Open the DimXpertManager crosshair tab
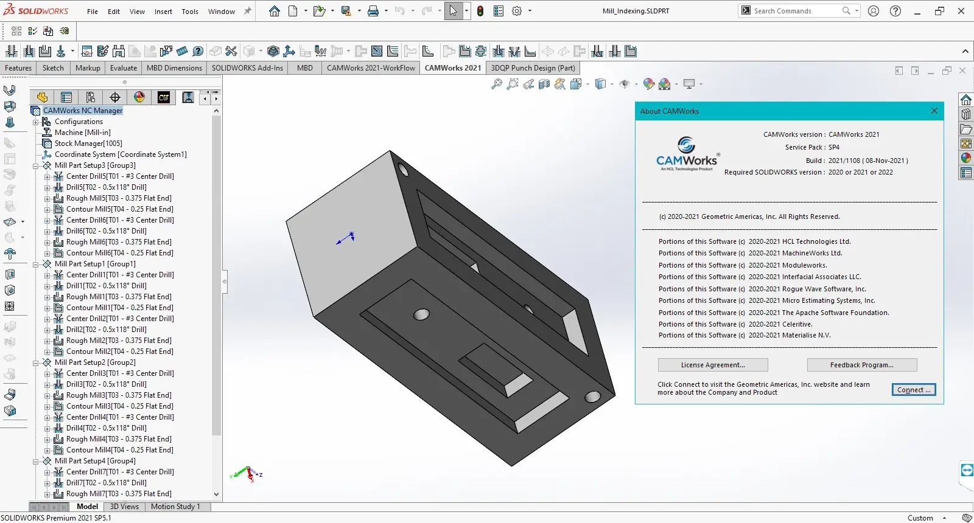This screenshot has height=523, width=974. tap(115, 97)
